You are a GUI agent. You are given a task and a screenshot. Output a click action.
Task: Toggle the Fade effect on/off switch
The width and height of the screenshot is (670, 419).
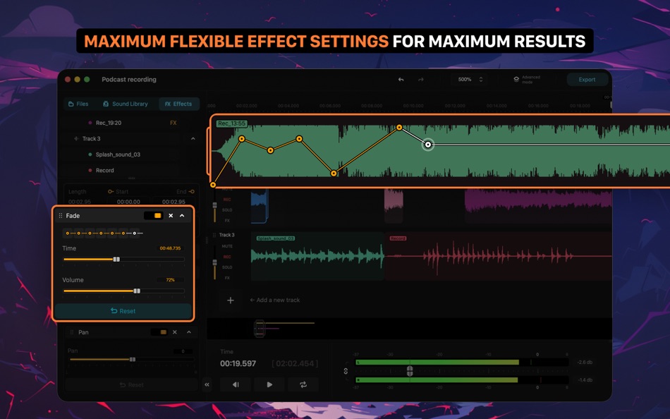tap(154, 215)
